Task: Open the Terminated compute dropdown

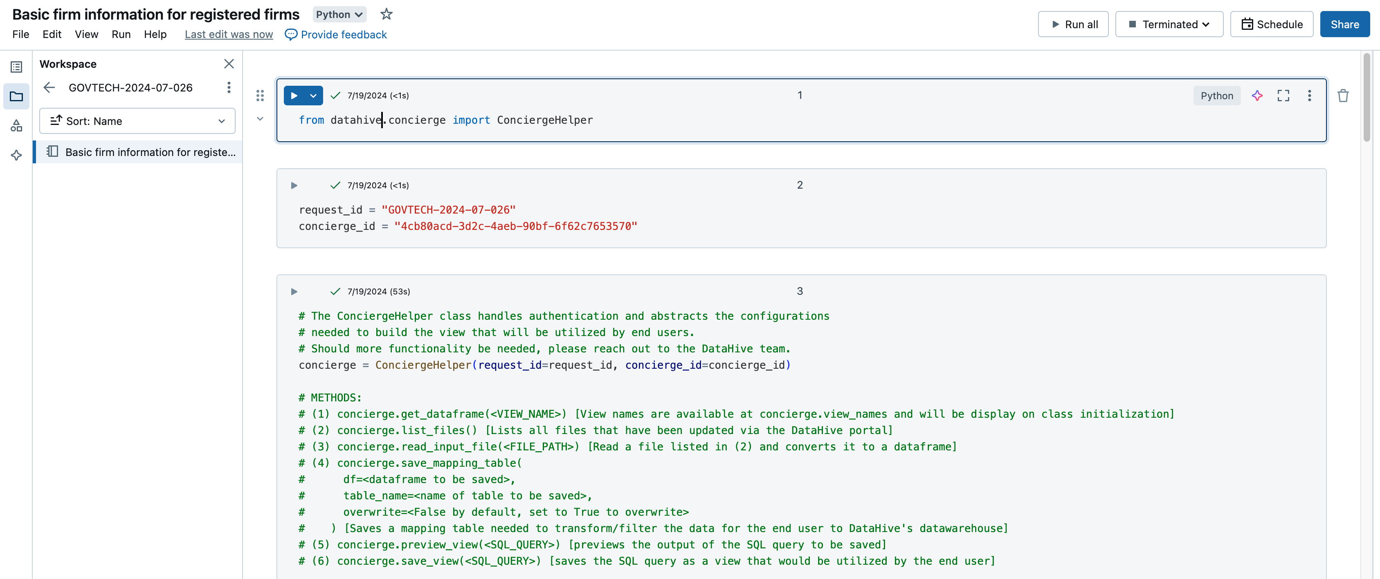Action: coord(1169,24)
